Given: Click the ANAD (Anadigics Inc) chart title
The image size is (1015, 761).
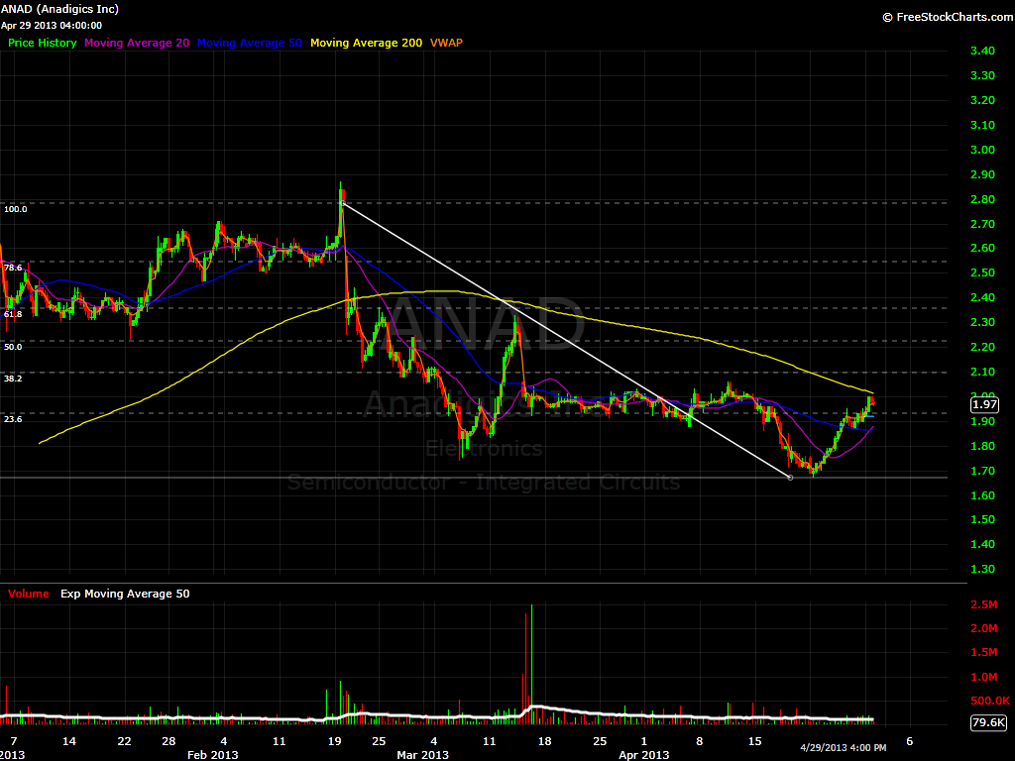Looking at the screenshot, I should 59,9.
